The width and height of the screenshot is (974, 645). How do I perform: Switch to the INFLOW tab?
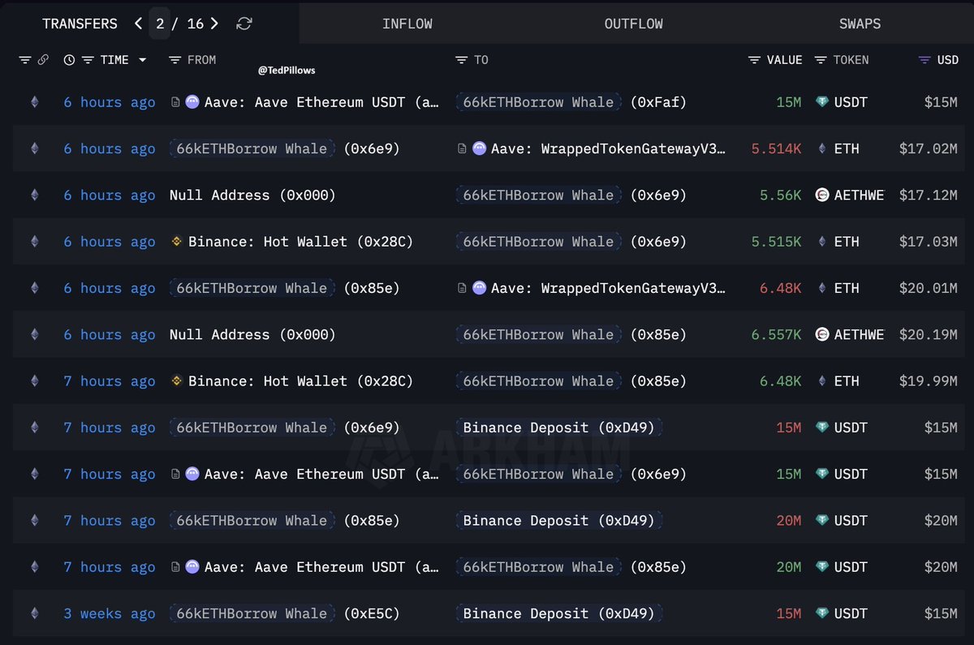pos(407,24)
